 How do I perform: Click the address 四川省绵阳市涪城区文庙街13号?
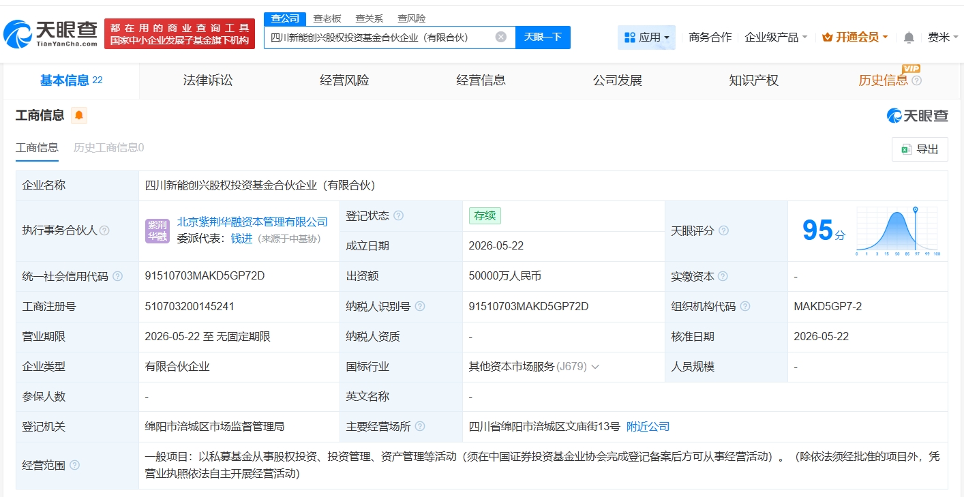tap(545, 427)
